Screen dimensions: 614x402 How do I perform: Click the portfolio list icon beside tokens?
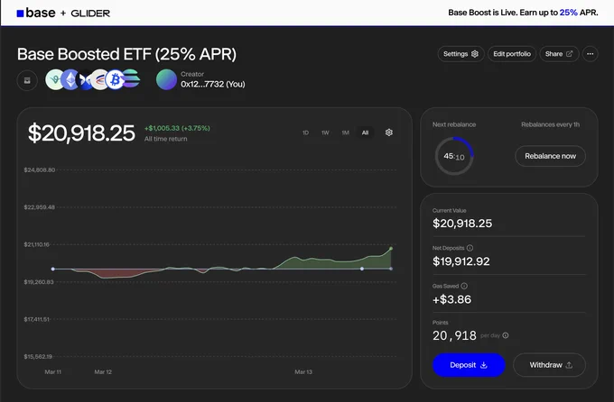coord(27,80)
